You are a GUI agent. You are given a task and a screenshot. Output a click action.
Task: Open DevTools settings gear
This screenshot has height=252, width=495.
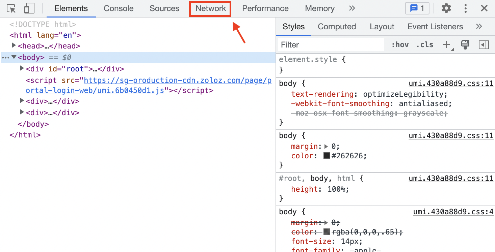click(446, 8)
